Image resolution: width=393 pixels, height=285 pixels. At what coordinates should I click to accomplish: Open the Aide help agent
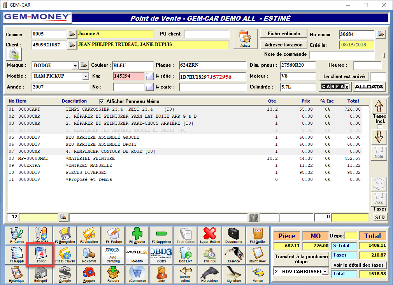coord(161,274)
